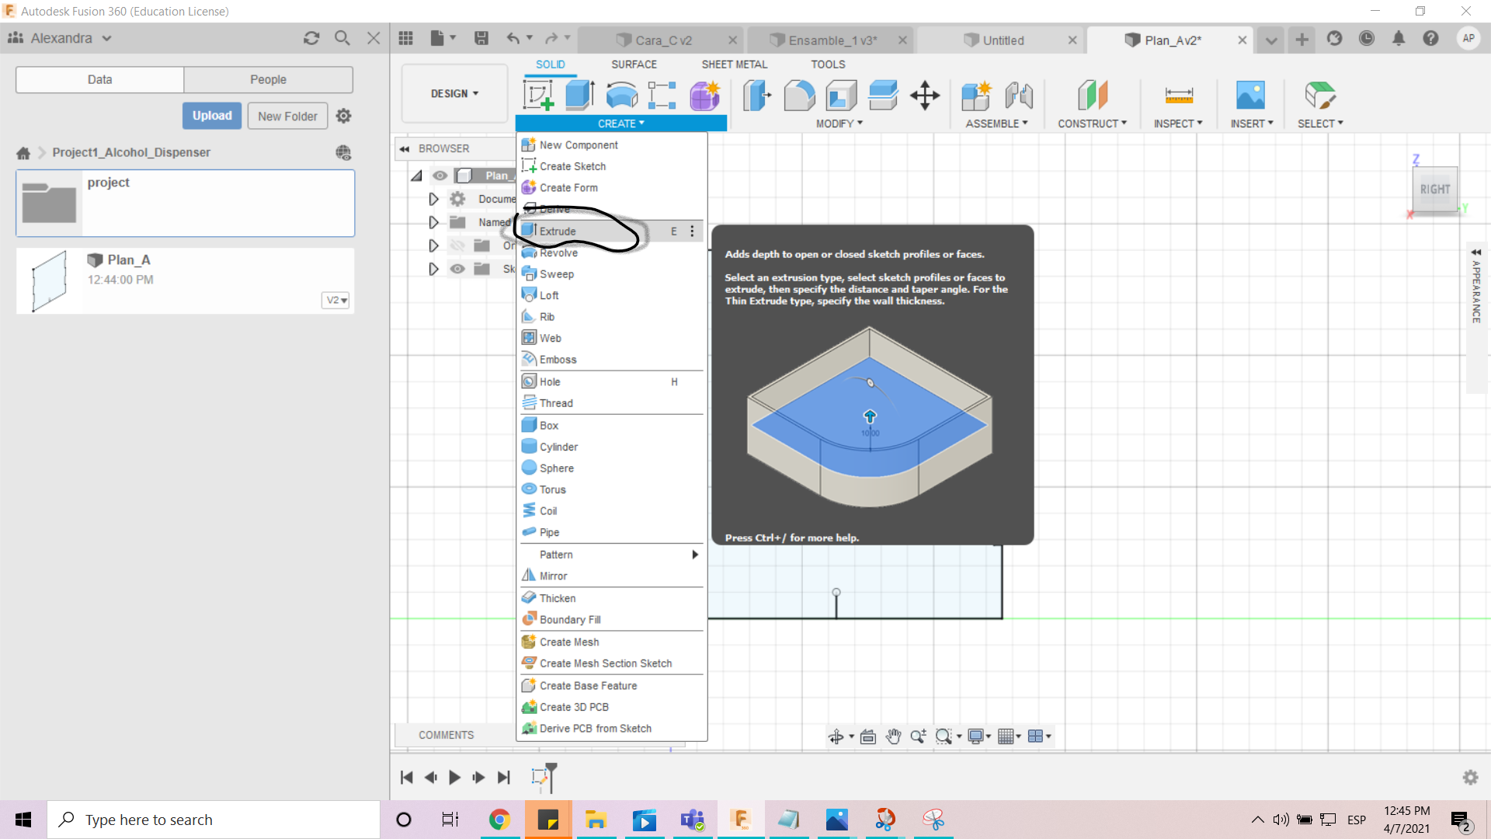Expand the Document Settings tree node
This screenshot has width=1491, height=839.
(433, 199)
